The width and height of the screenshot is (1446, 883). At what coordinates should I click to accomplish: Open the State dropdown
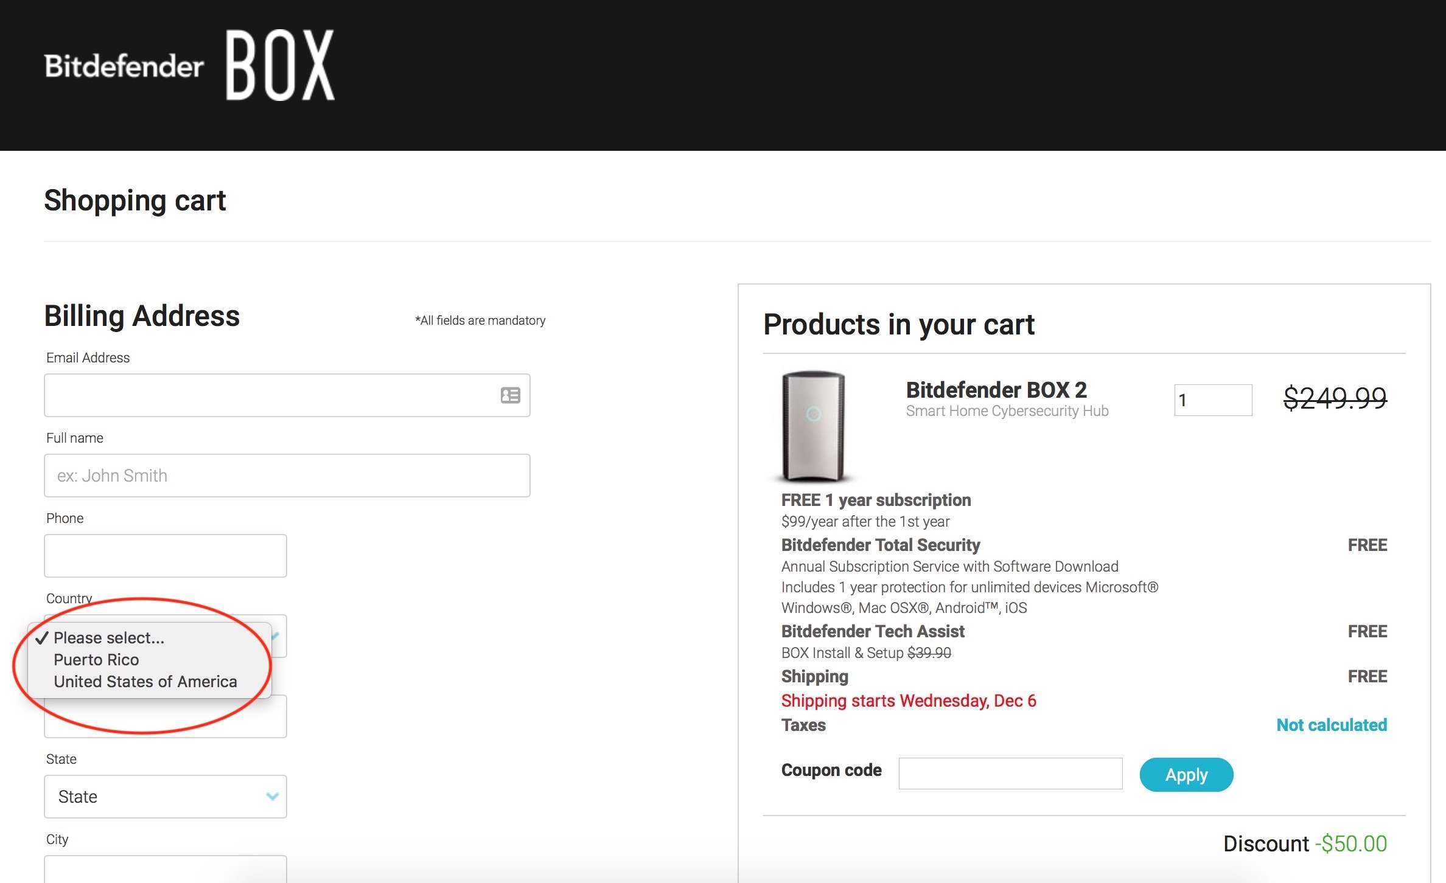coord(158,797)
